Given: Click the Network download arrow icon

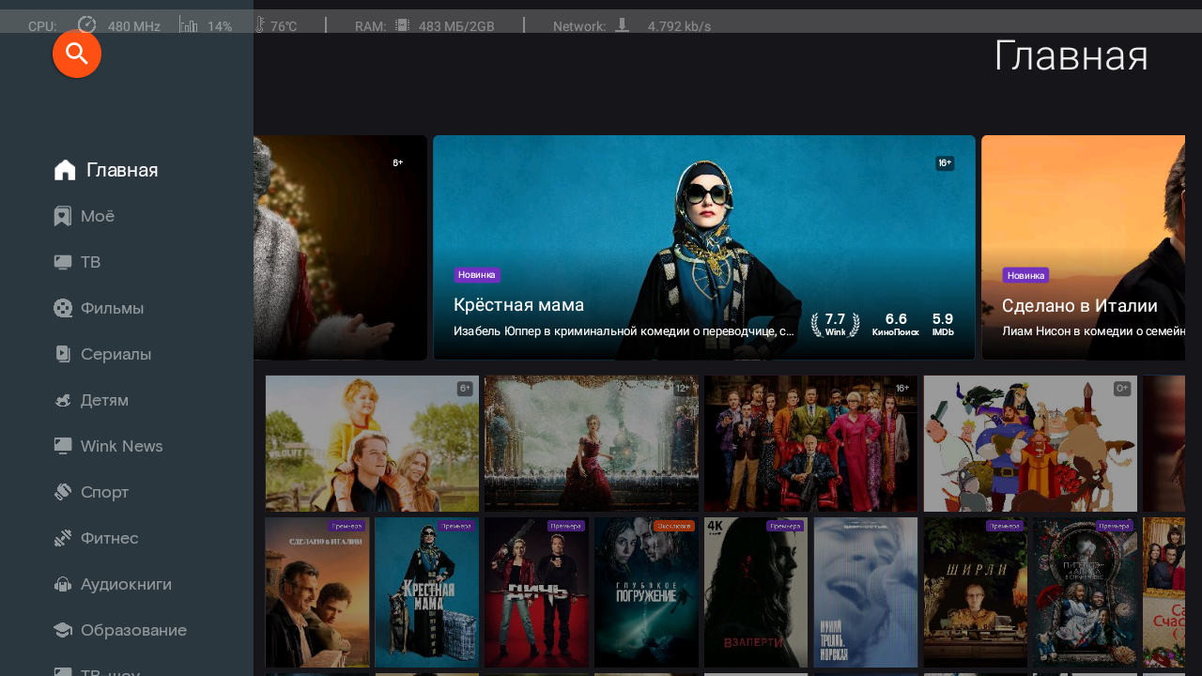Looking at the screenshot, I should click(x=622, y=25).
